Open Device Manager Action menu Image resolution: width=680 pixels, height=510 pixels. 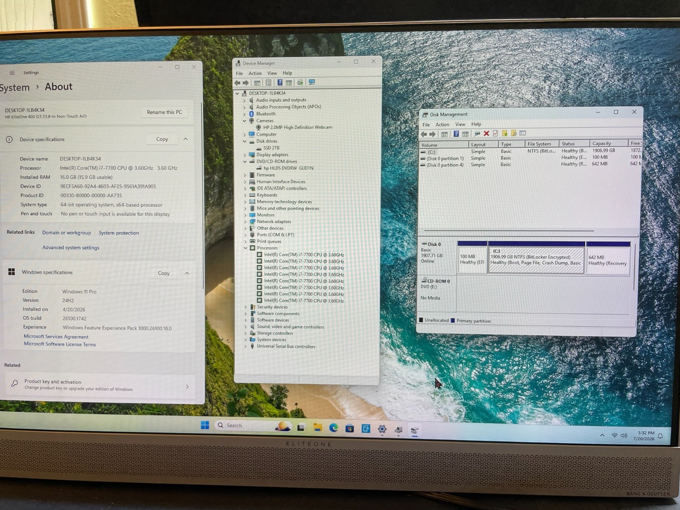255,74
